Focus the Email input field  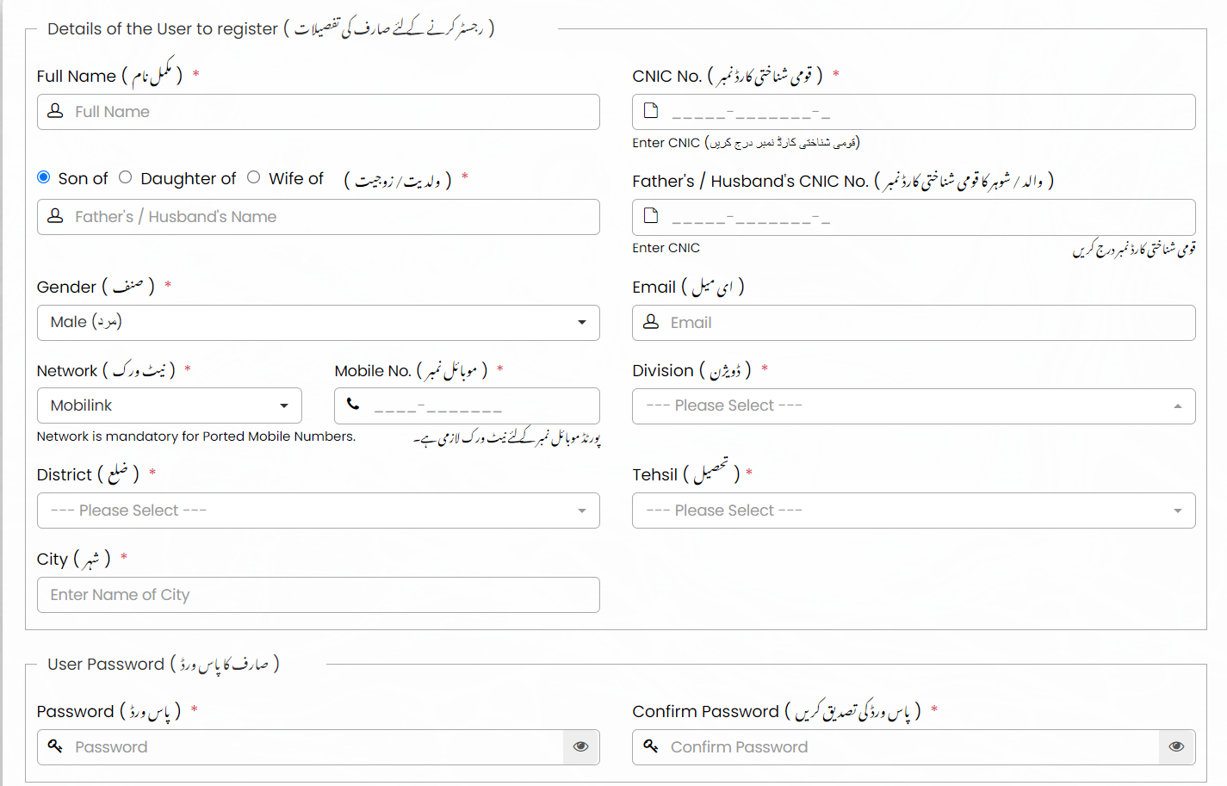[x=914, y=323]
